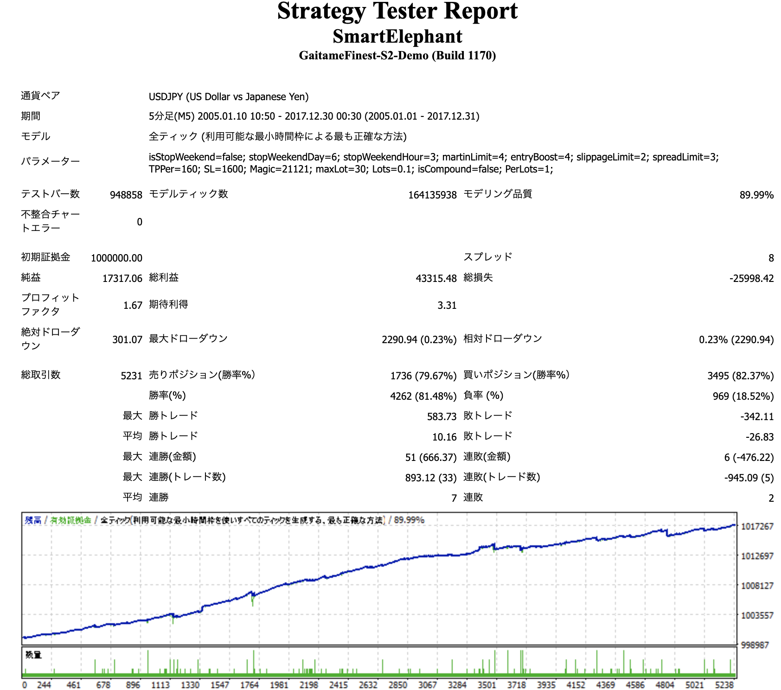Image resolution: width=781 pixels, height=690 pixels.
Task: Click the value "893.12 (33)"
Action: 431,478
